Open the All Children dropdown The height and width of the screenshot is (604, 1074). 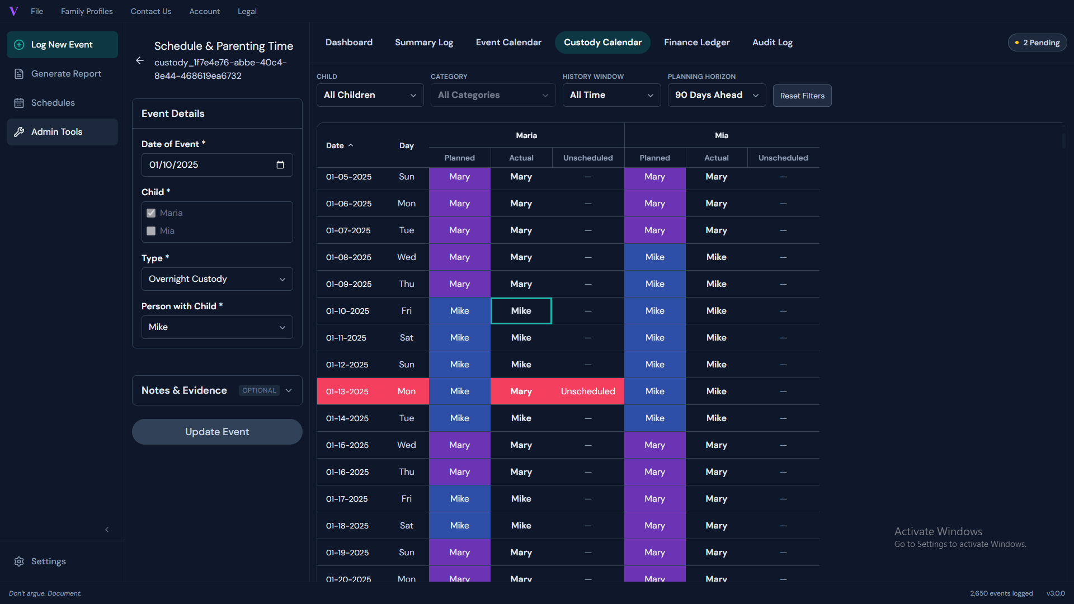coord(370,95)
